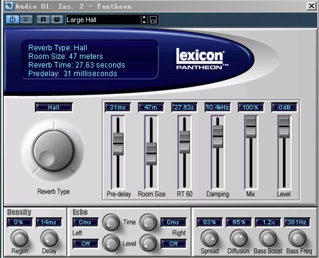Click the 0% Regen value field
The height and width of the screenshot is (258, 319).
[19, 222]
